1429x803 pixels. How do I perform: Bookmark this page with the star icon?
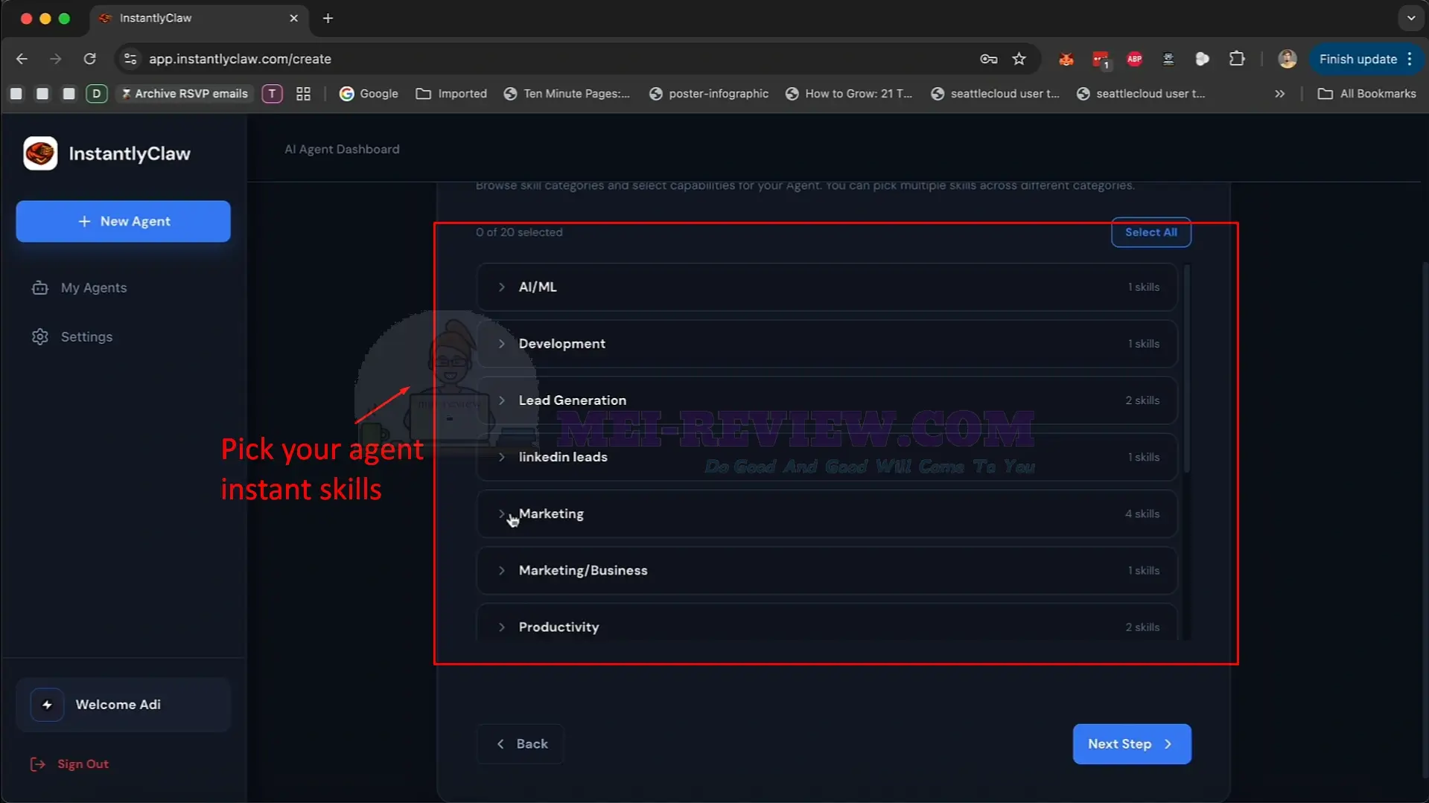click(x=1019, y=59)
